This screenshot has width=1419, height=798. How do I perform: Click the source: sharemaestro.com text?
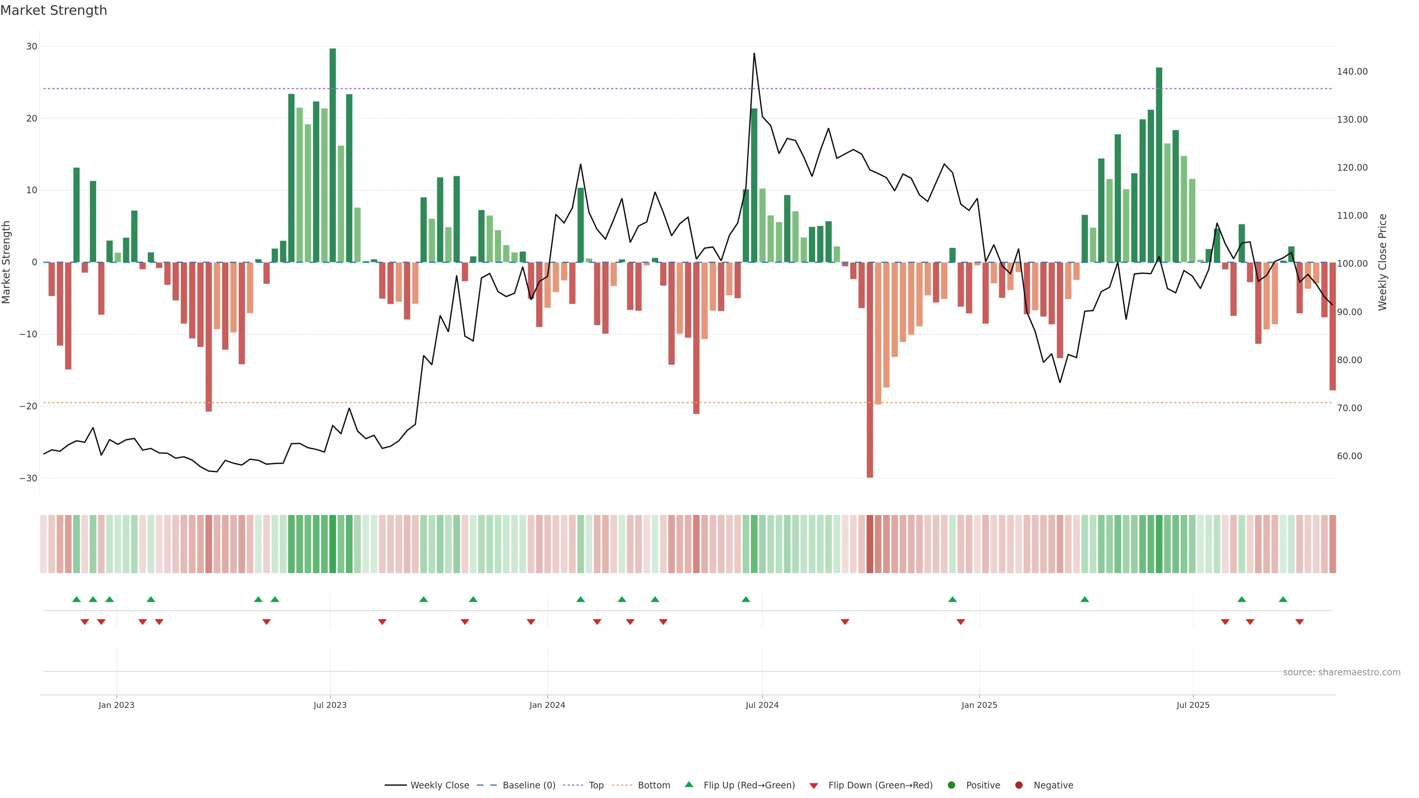[1341, 672]
